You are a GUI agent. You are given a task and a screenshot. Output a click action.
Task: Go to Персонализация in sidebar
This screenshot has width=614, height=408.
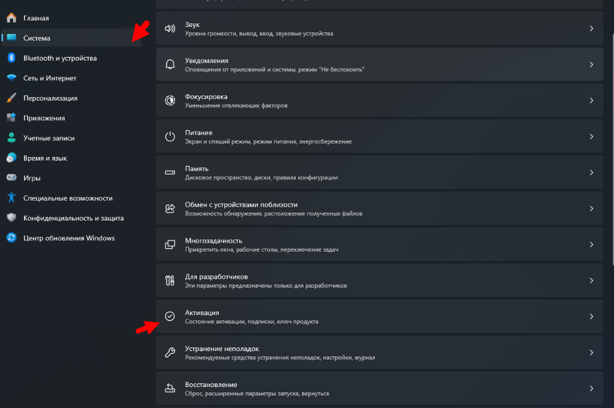(50, 98)
